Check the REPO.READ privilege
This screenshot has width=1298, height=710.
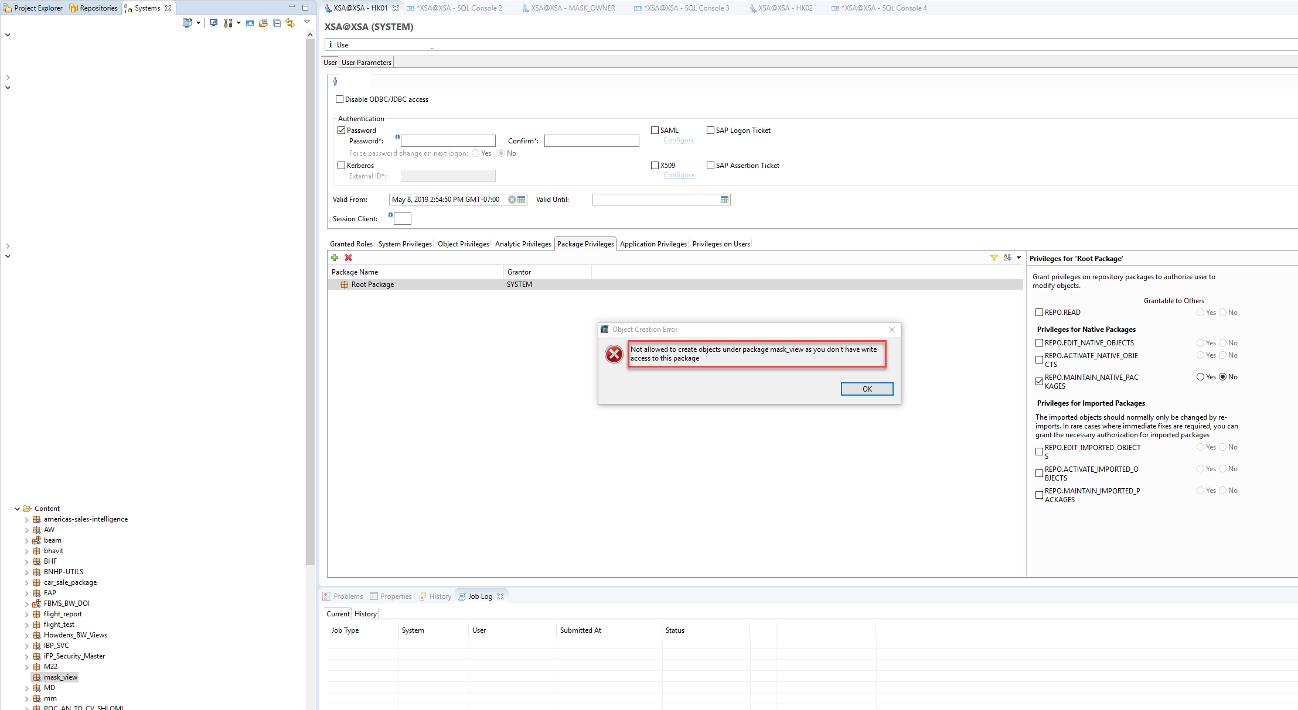(x=1039, y=313)
